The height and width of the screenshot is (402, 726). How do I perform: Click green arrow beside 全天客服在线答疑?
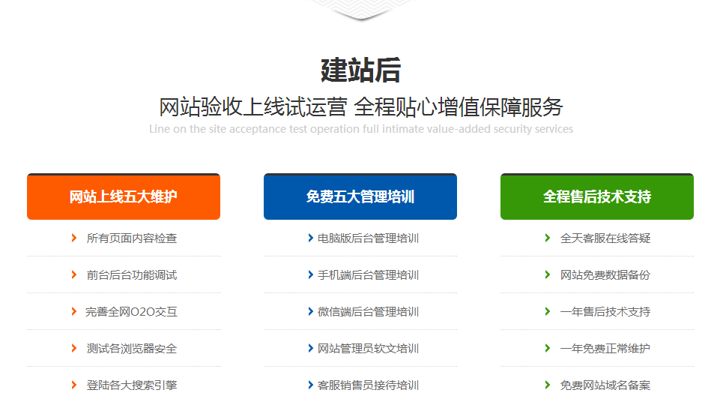[x=548, y=238]
